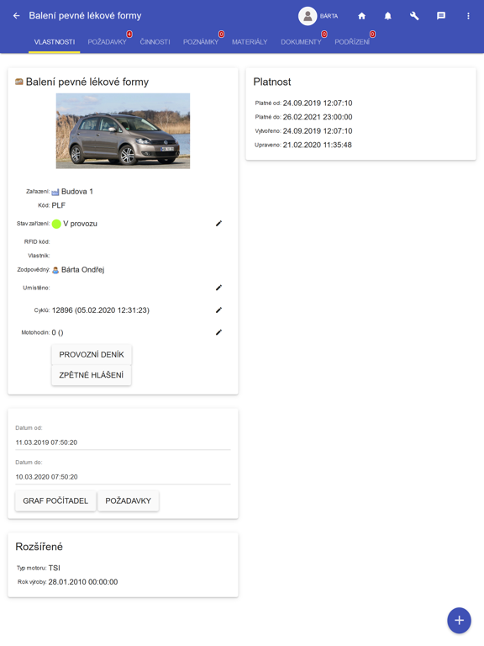484x646 pixels.
Task: Open the ČINNOSTI tab
Action: (155, 42)
